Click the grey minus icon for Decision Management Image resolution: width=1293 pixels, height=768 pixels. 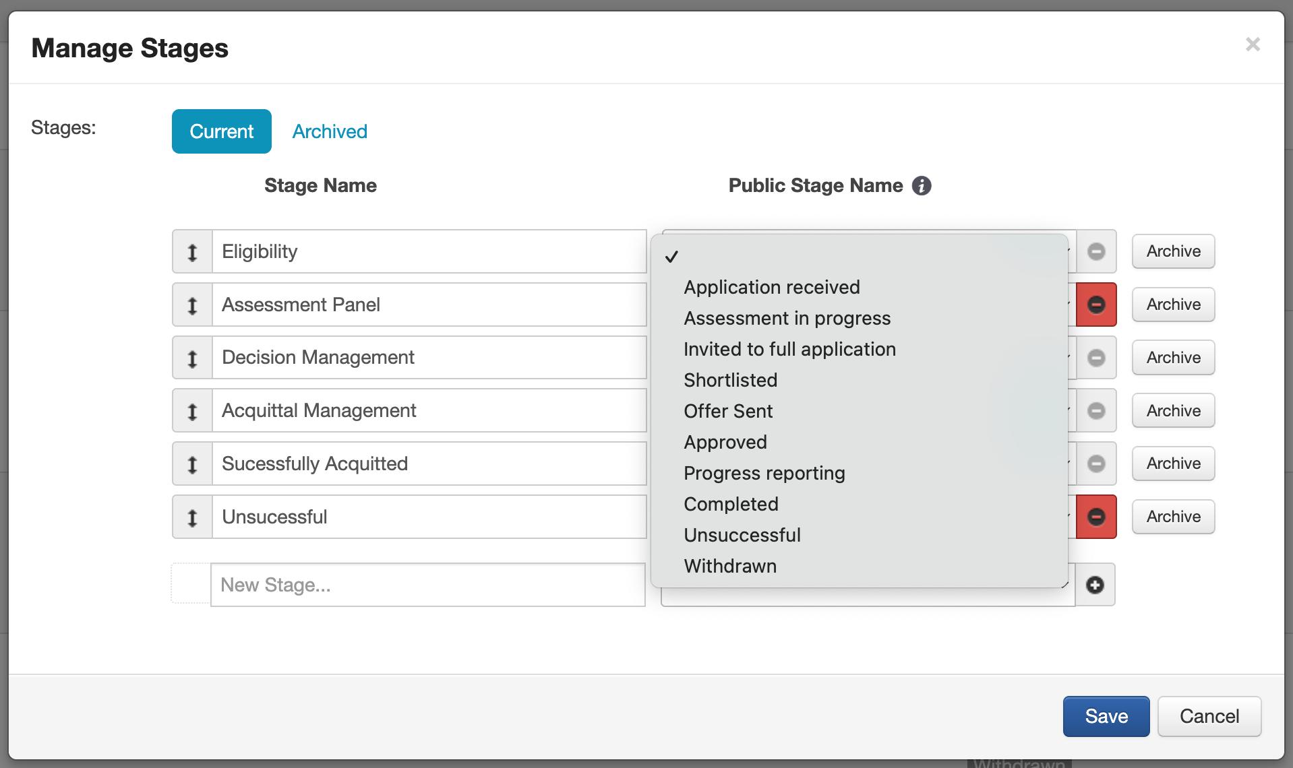pyautogui.click(x=1096, y=358)
